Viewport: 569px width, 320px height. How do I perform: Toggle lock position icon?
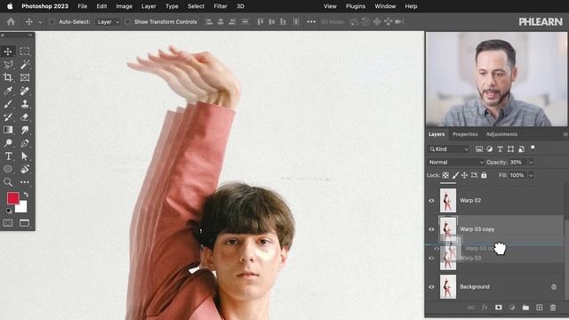coord(464,175)
